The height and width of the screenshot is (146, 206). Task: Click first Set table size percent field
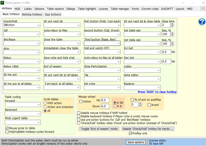(x=166, y=34)
